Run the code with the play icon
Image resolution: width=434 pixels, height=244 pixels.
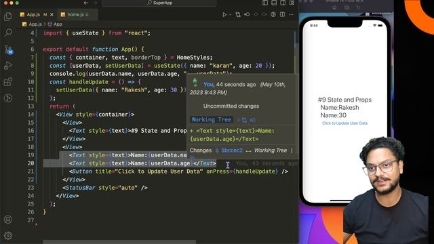(x=224, y=15)
